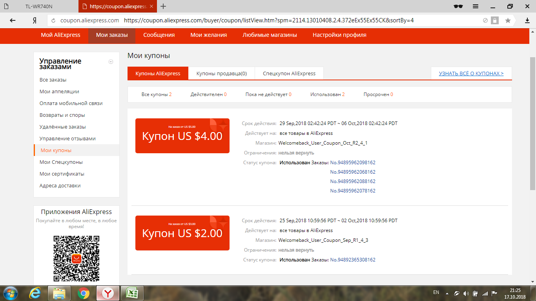Filter coupons by Все купоны
This screenshot has height=301, width=536.
[157, 94]
